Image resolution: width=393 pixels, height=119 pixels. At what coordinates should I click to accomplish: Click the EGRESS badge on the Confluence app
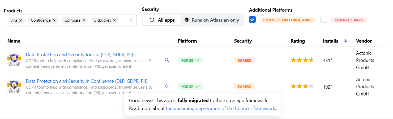pos(244,87)
